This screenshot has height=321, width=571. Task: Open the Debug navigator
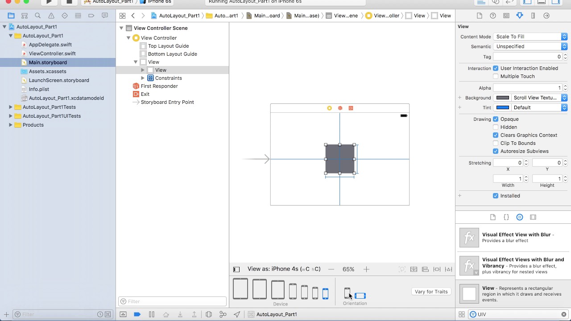click(78, 16)
